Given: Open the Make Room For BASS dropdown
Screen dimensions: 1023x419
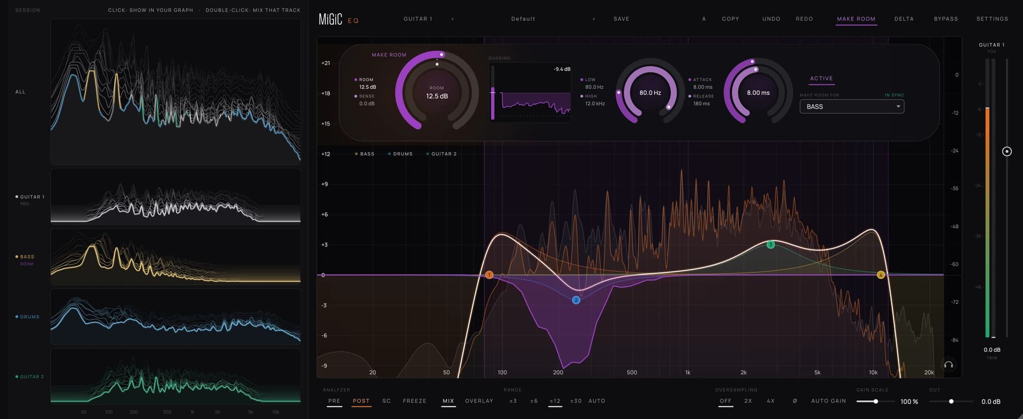Looking at the screenshot, I should (852, 106).
